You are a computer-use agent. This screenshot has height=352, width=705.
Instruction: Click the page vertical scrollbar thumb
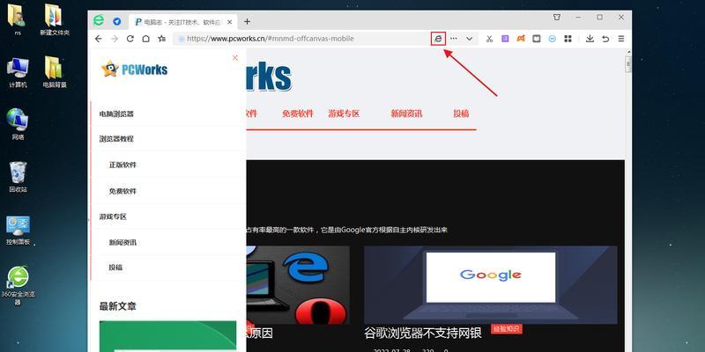(x=628, y=64)
